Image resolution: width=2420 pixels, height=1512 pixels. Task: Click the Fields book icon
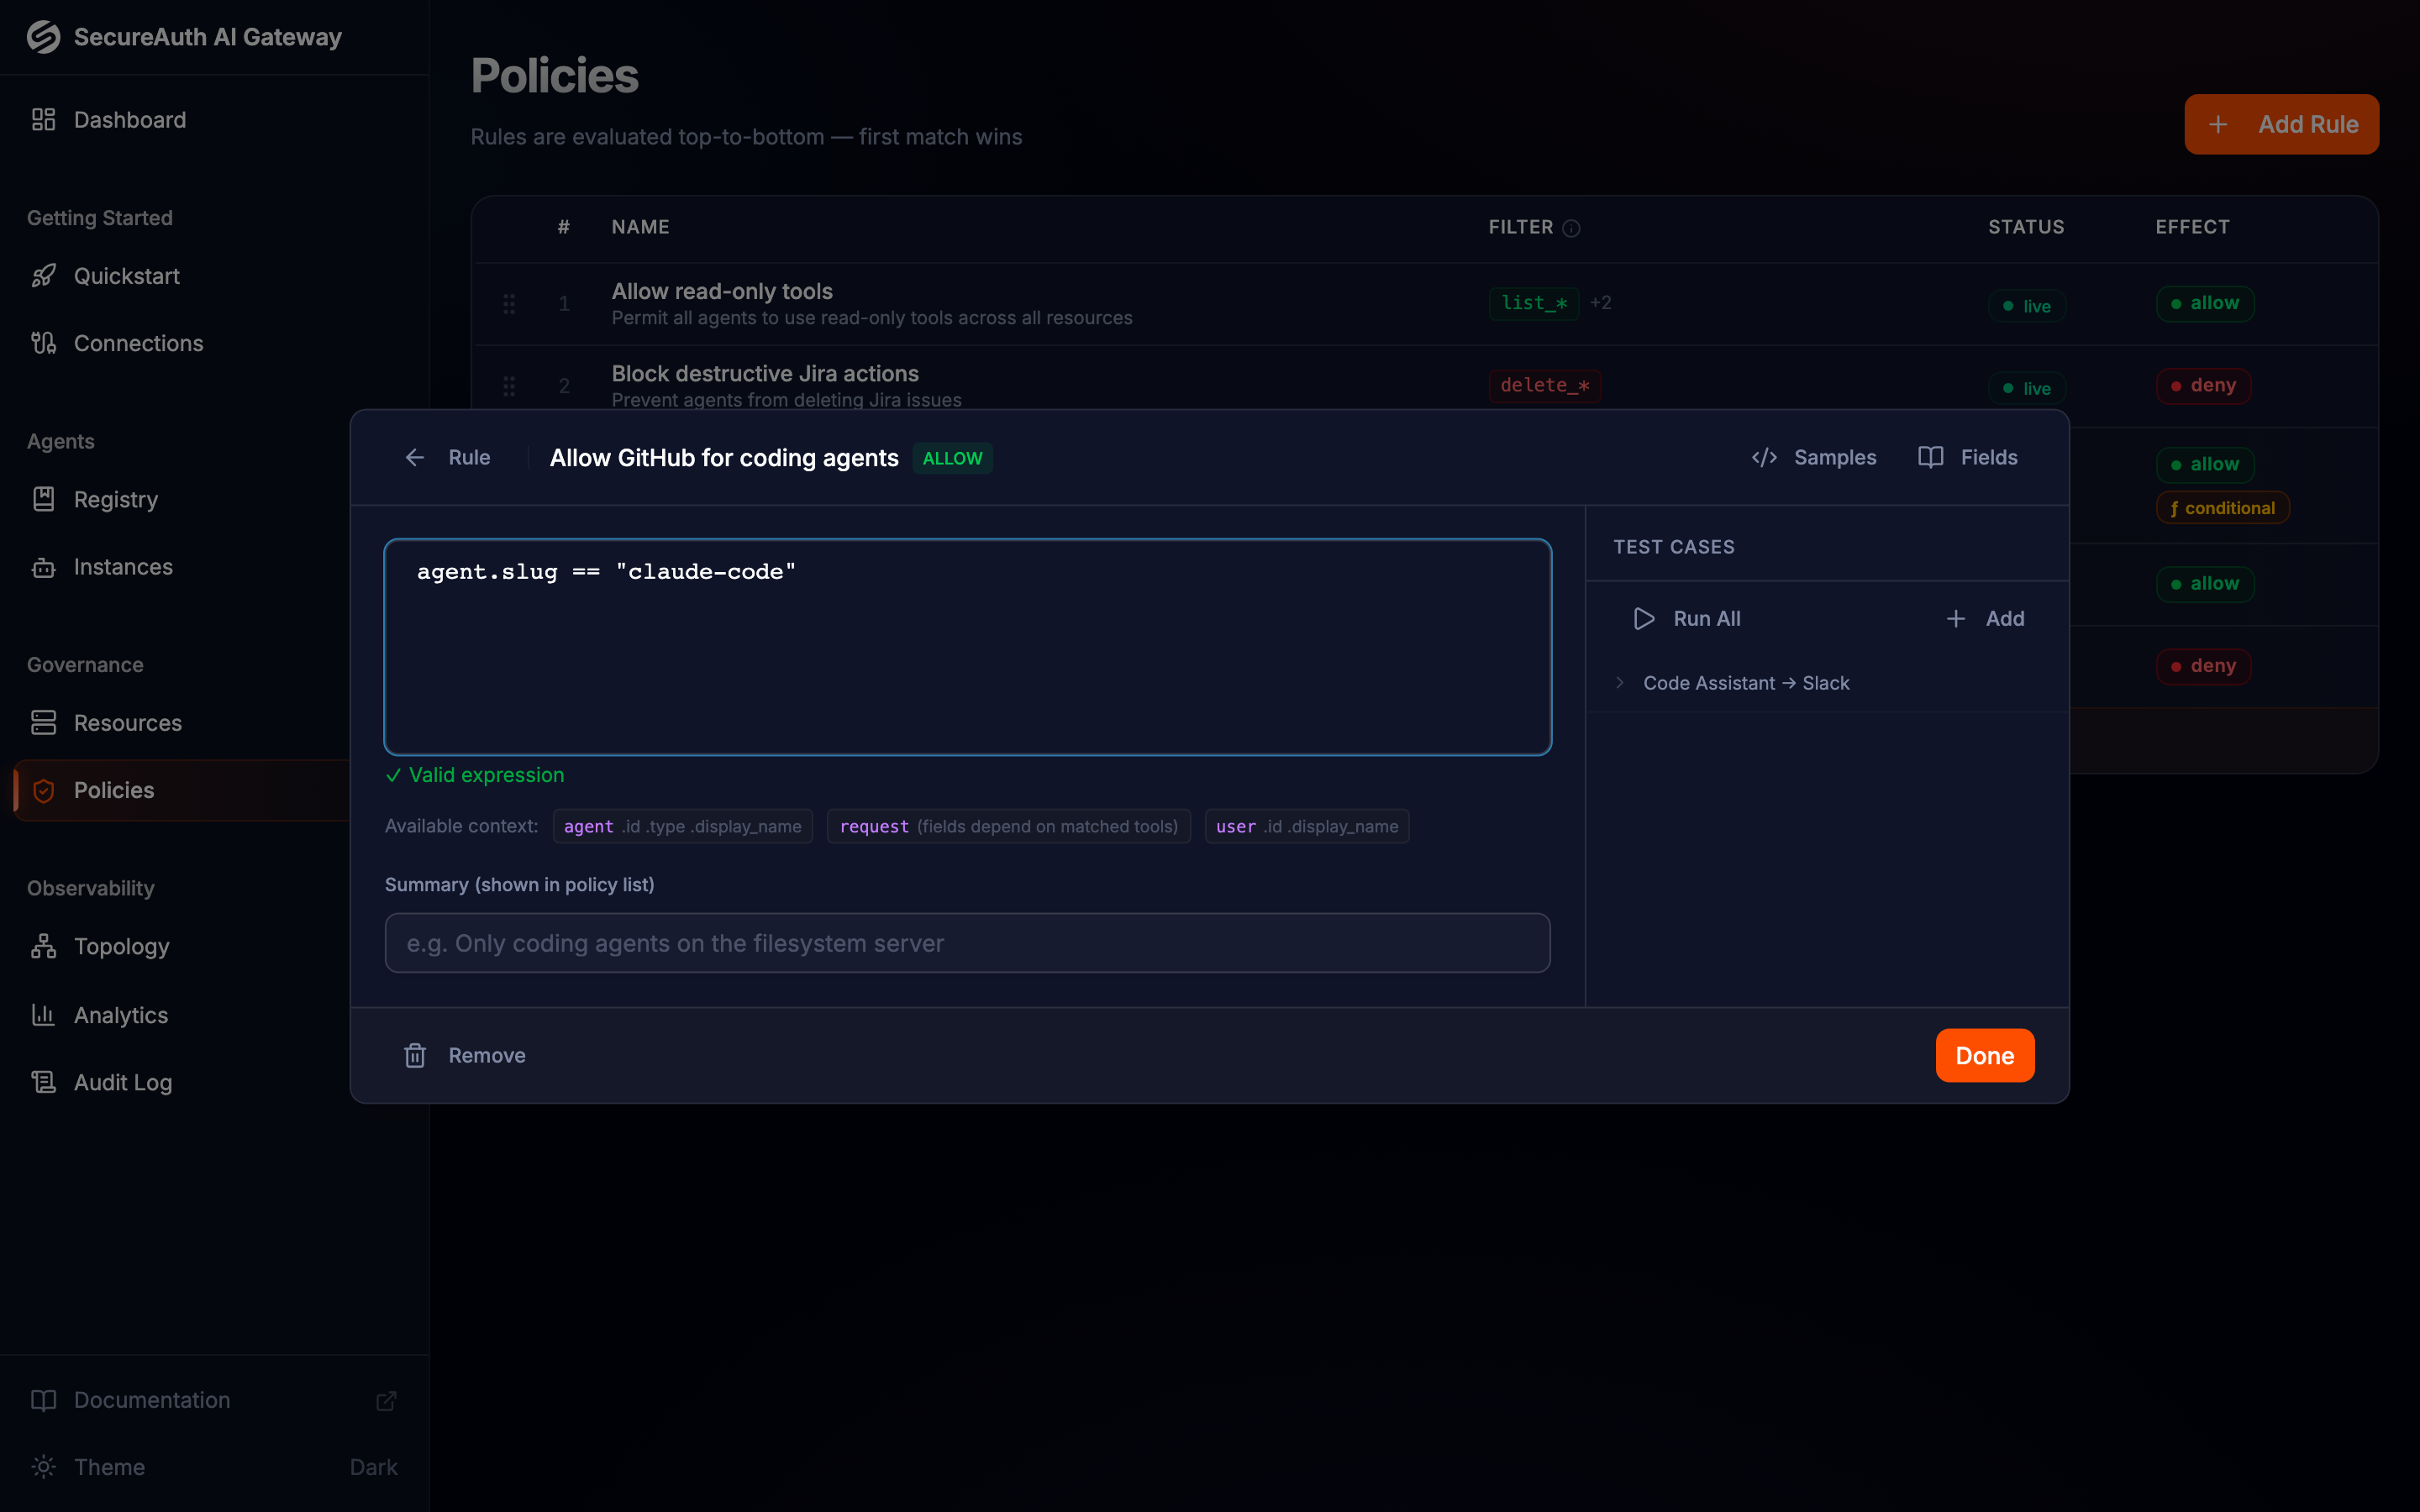pyautogui.click(x=1931, y=457)
